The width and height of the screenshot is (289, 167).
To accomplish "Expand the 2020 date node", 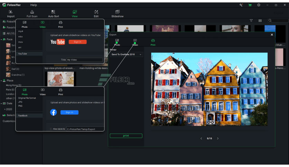I will click(x=5, y=109).
